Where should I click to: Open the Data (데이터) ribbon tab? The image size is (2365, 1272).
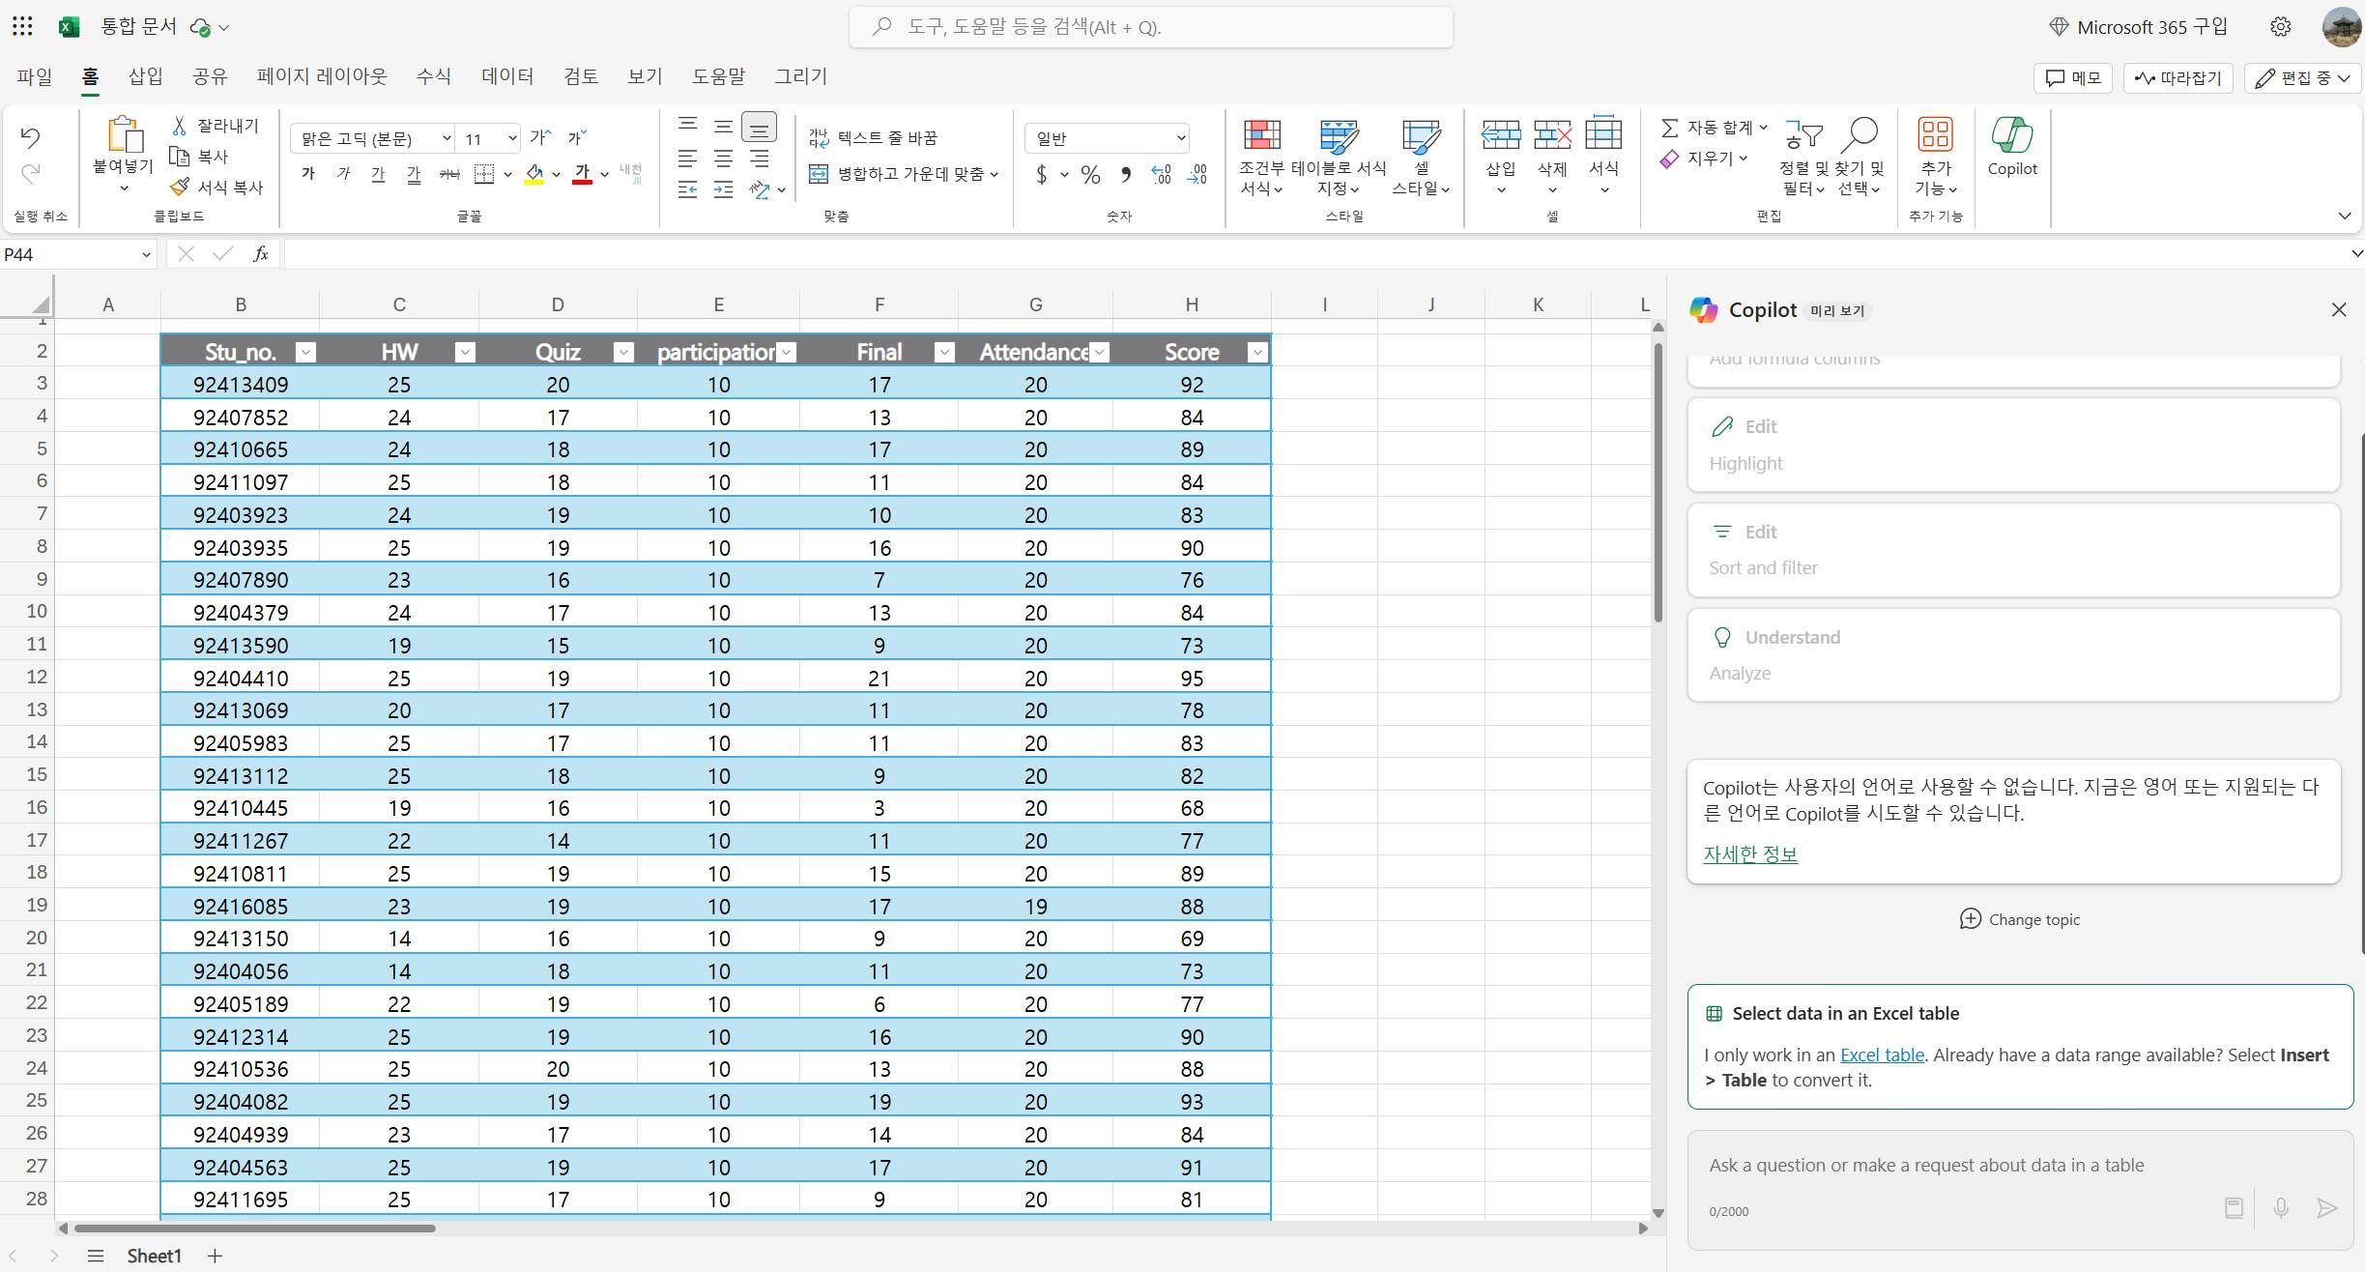click(507, 76)
